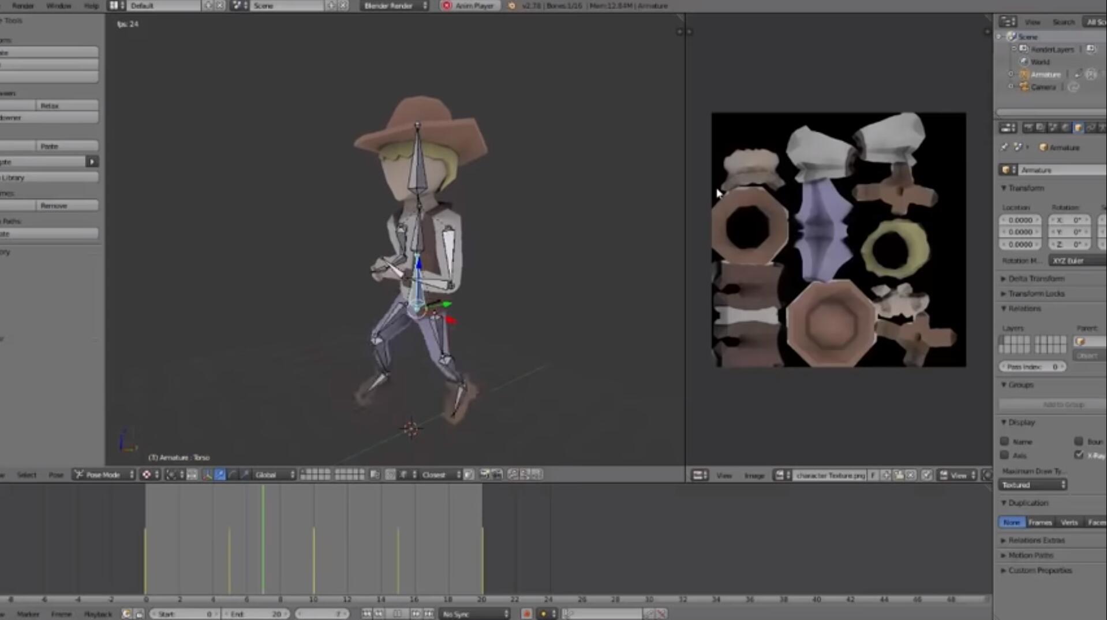Viewport: 1107px width, 620px height.
Task: Click the Pass Index field
Action: [x=1033, y=367]
